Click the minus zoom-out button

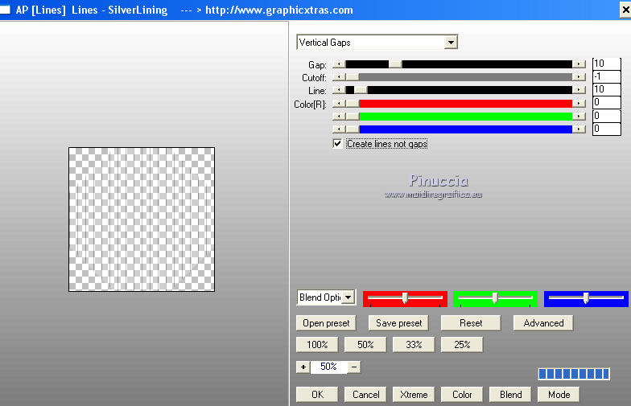pyautogui.click(x=354, y=367)
